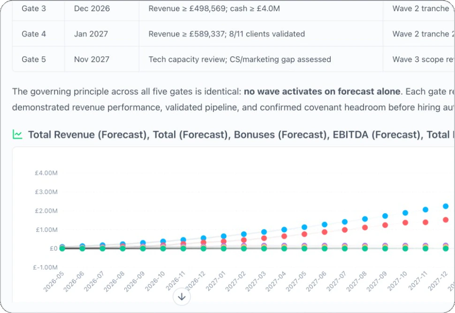Click the blue data point at 2027-09
The height and width of the screenshot is (313, 455).
click(x=385, y=216)
